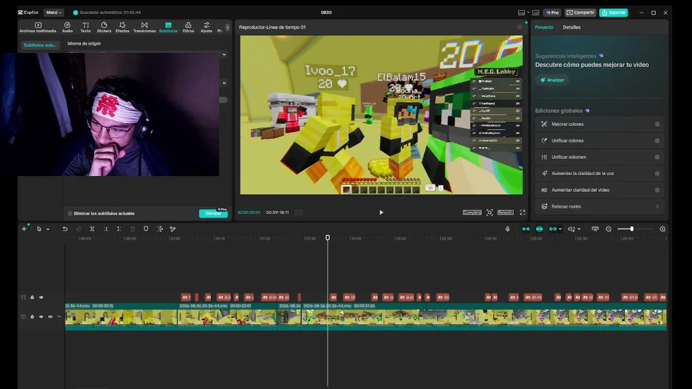Image resolution: width=692 pixels, height=389 pixels.
Task: Open the Texto tab
Action: click(85, 28)
